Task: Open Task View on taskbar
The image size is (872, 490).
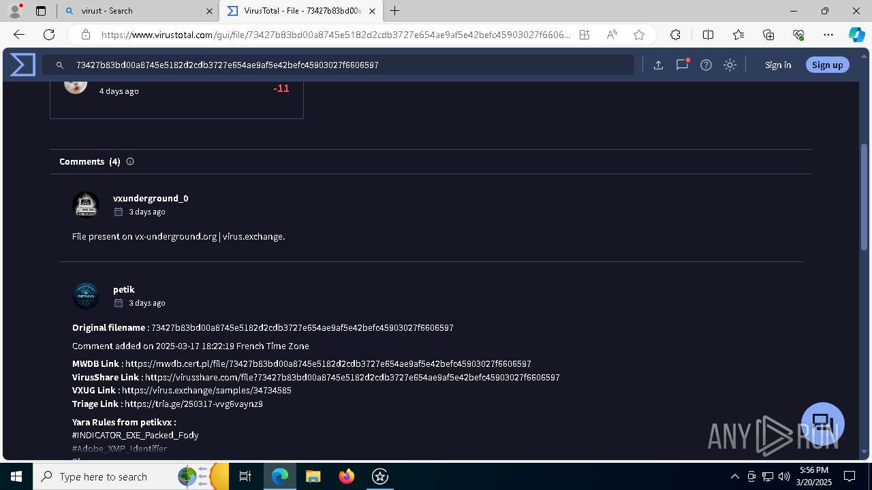Action: [245, 476]
